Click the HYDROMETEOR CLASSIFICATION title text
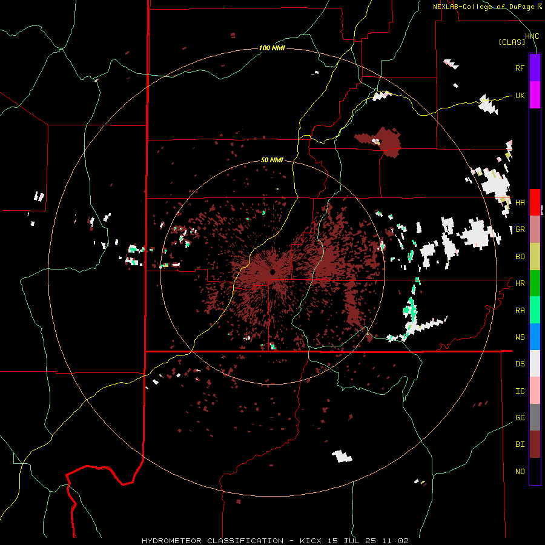 [x=213, y=541]
